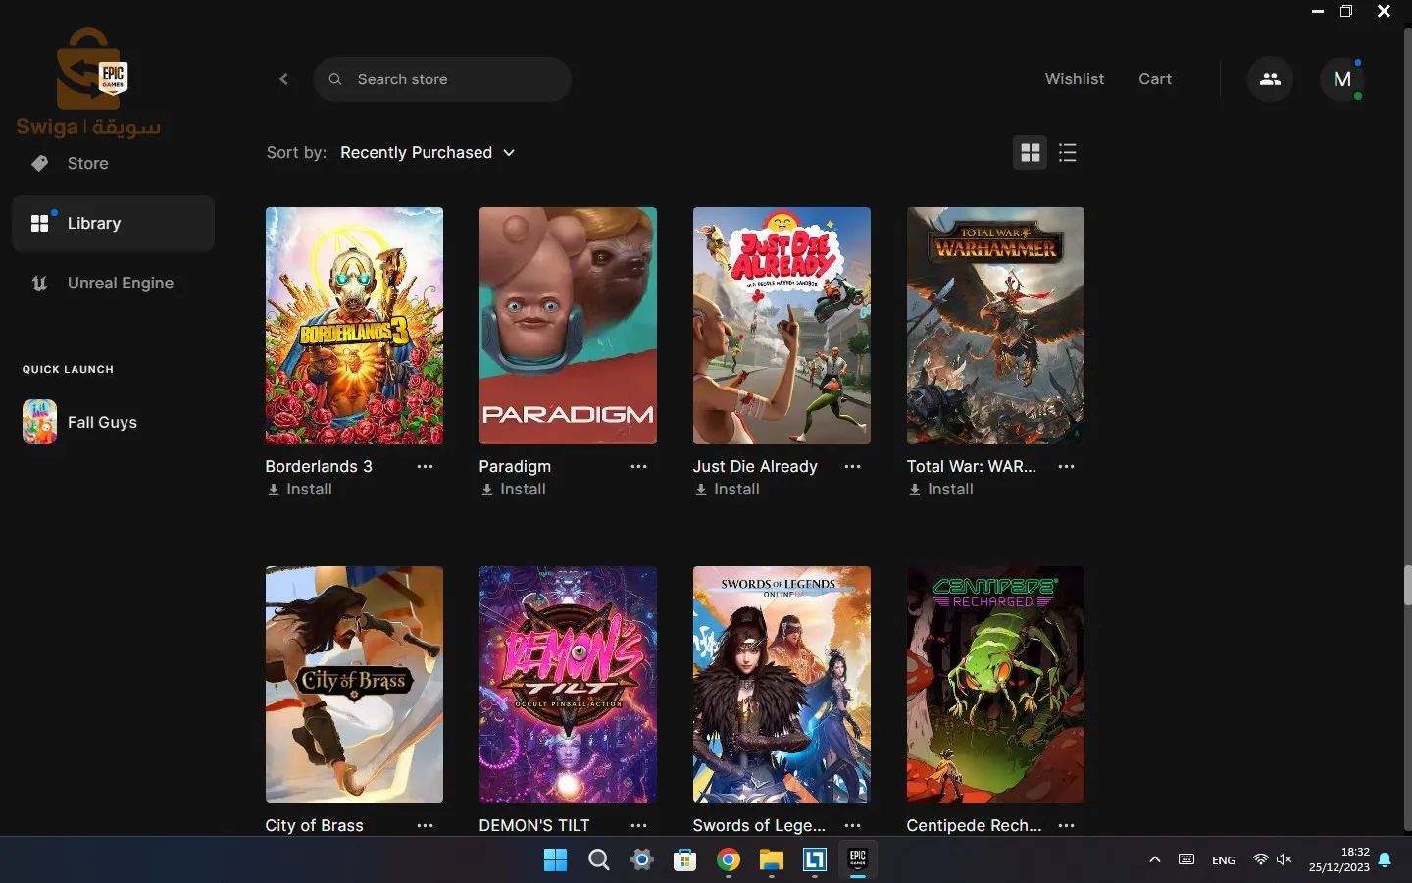Open the Library section
The image size is (1412, 883).
click(x=113, y=223)
